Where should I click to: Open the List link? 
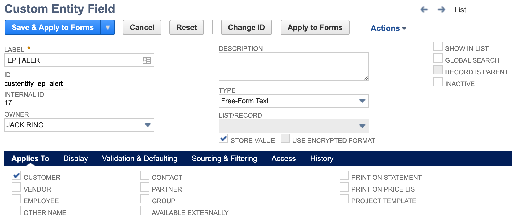pos(460,10)
